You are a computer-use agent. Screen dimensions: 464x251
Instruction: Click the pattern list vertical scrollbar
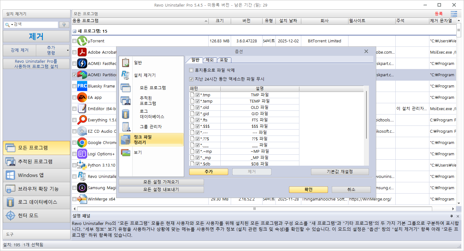point(366,115)
